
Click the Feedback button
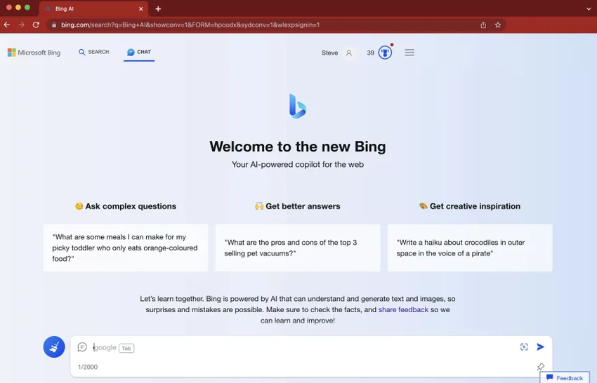(565, 377)
